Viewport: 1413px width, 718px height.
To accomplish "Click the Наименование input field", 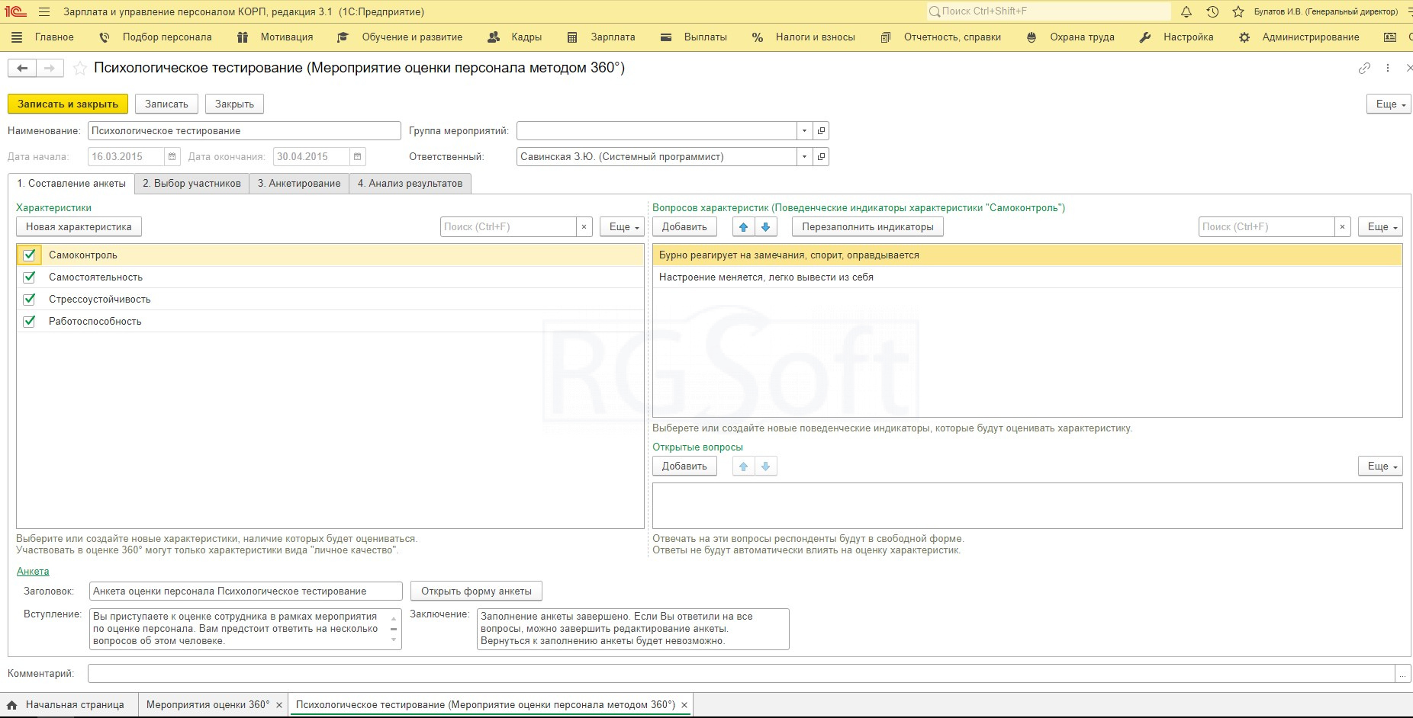I will [x=244, y=131].
